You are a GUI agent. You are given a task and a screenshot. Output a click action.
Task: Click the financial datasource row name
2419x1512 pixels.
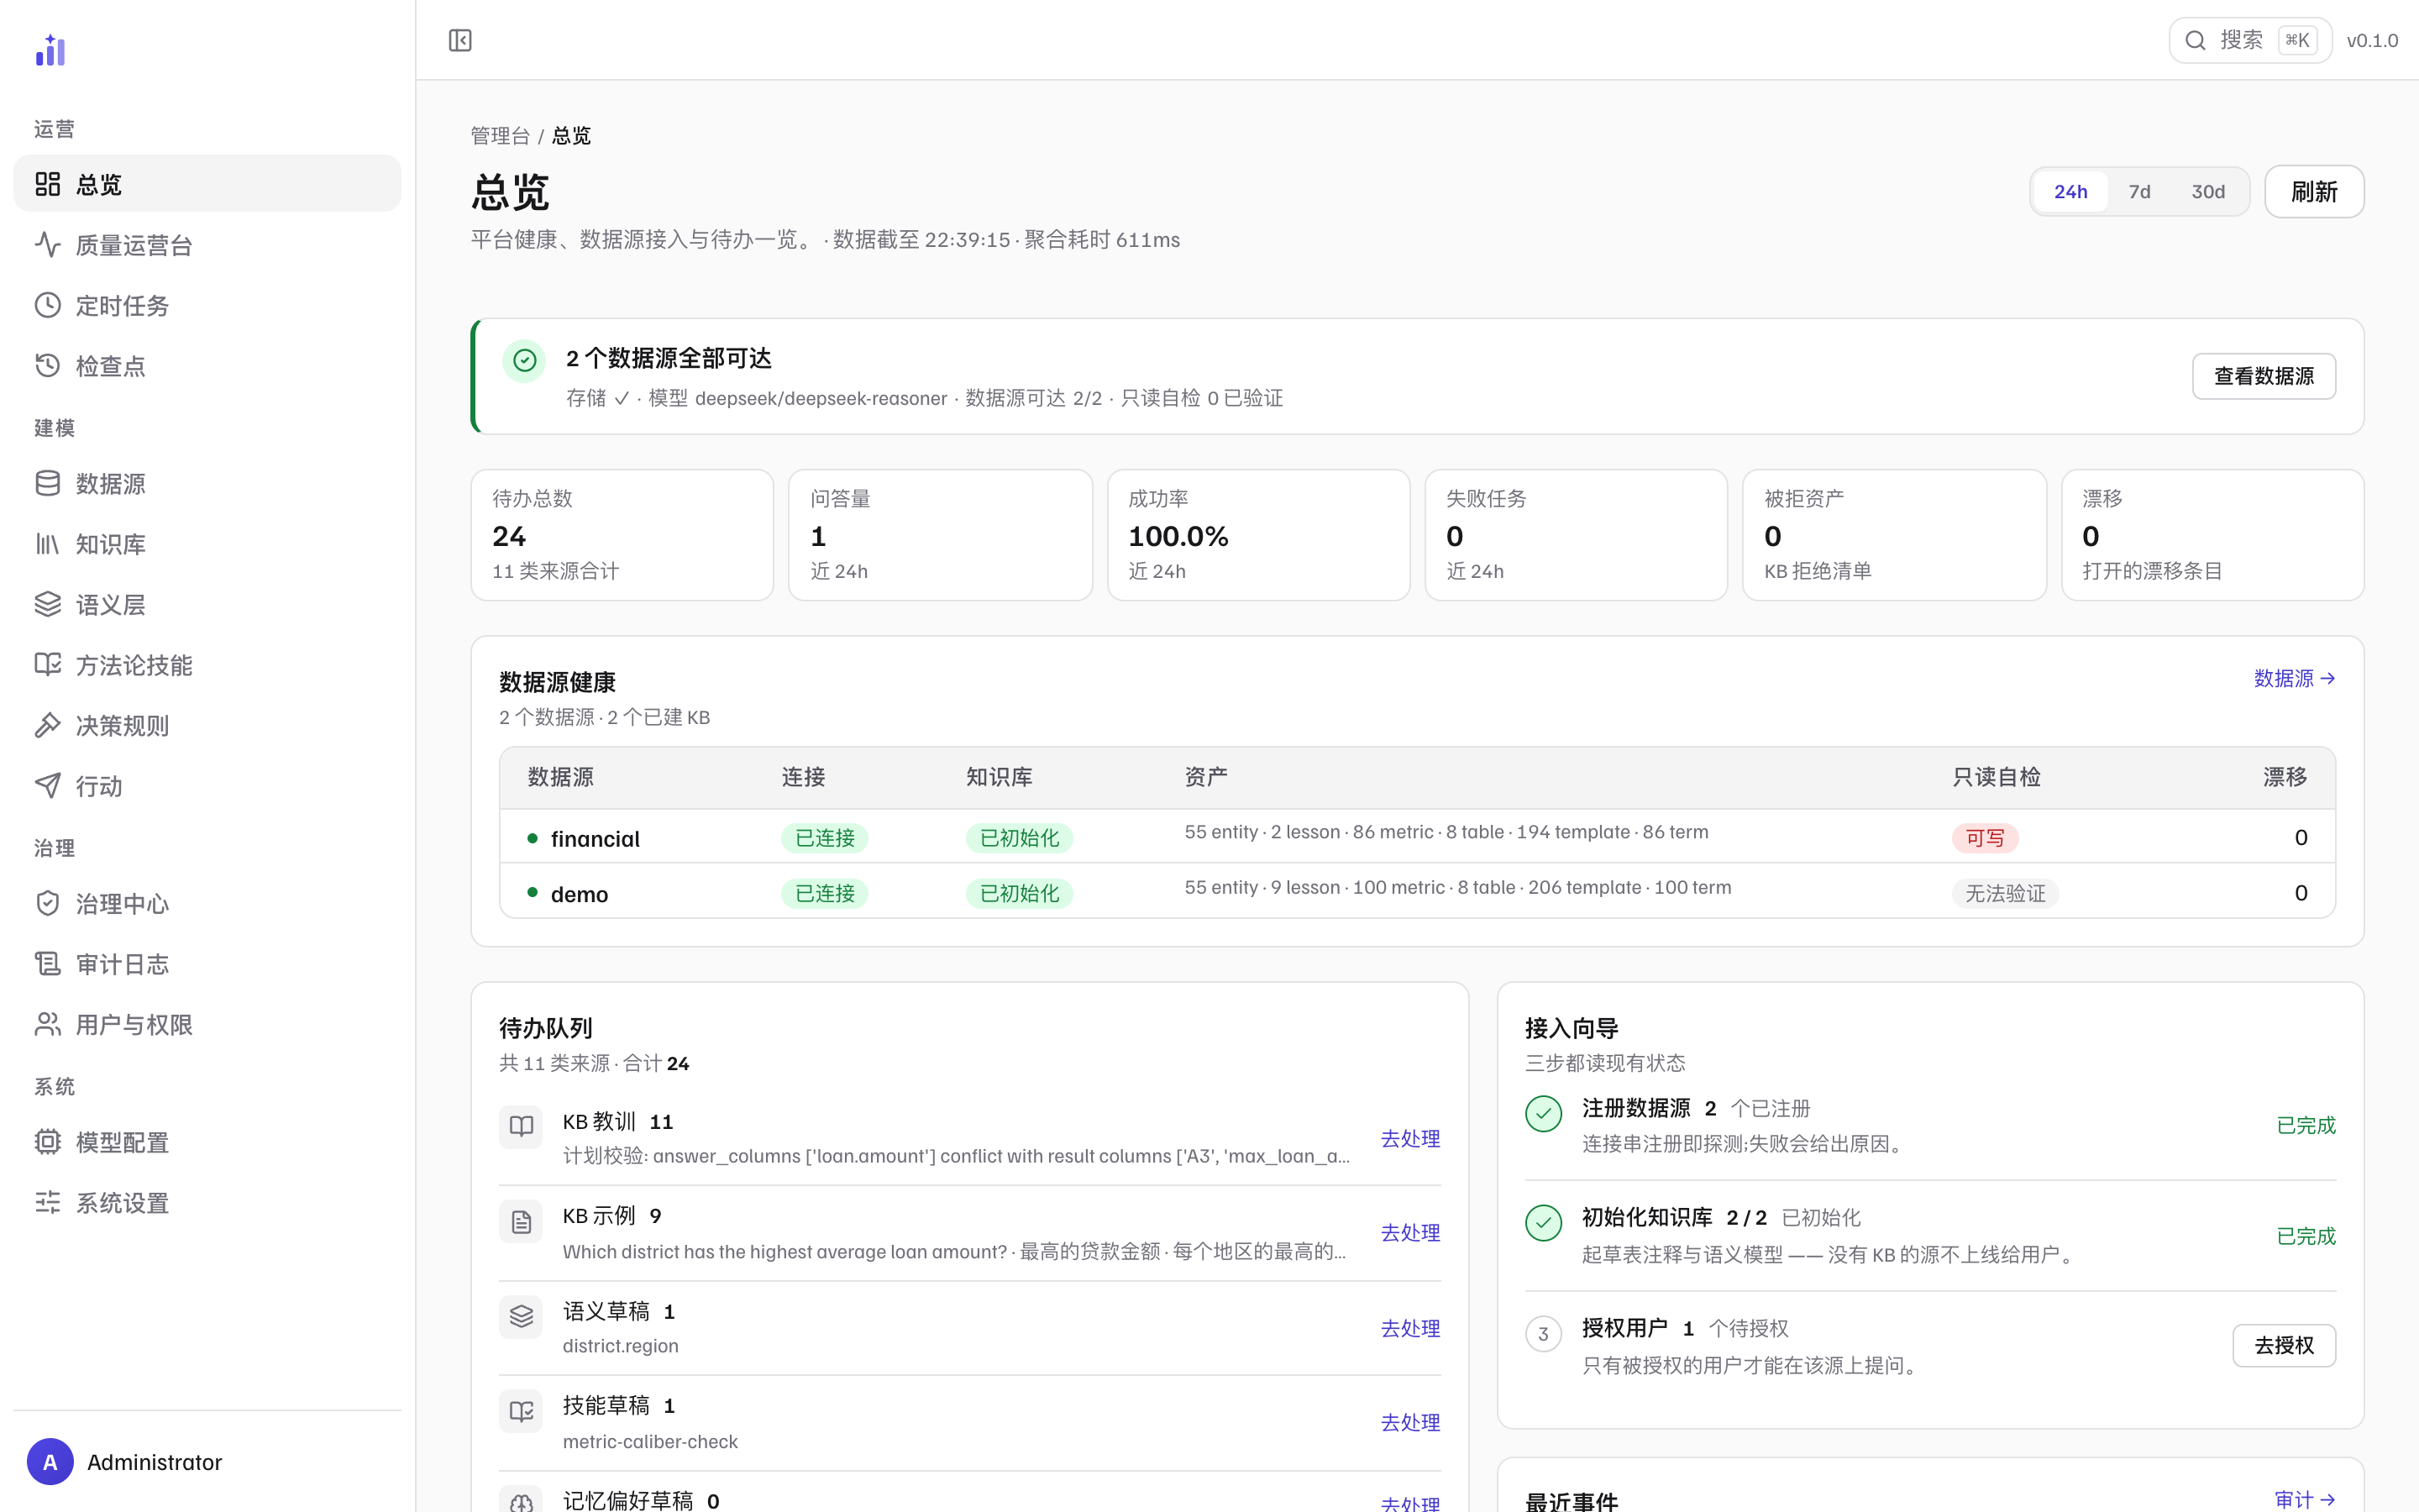click(595, 839)
